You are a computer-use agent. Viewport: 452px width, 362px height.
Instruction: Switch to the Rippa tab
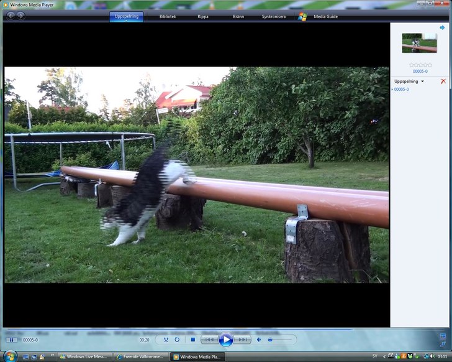(203, 17)
